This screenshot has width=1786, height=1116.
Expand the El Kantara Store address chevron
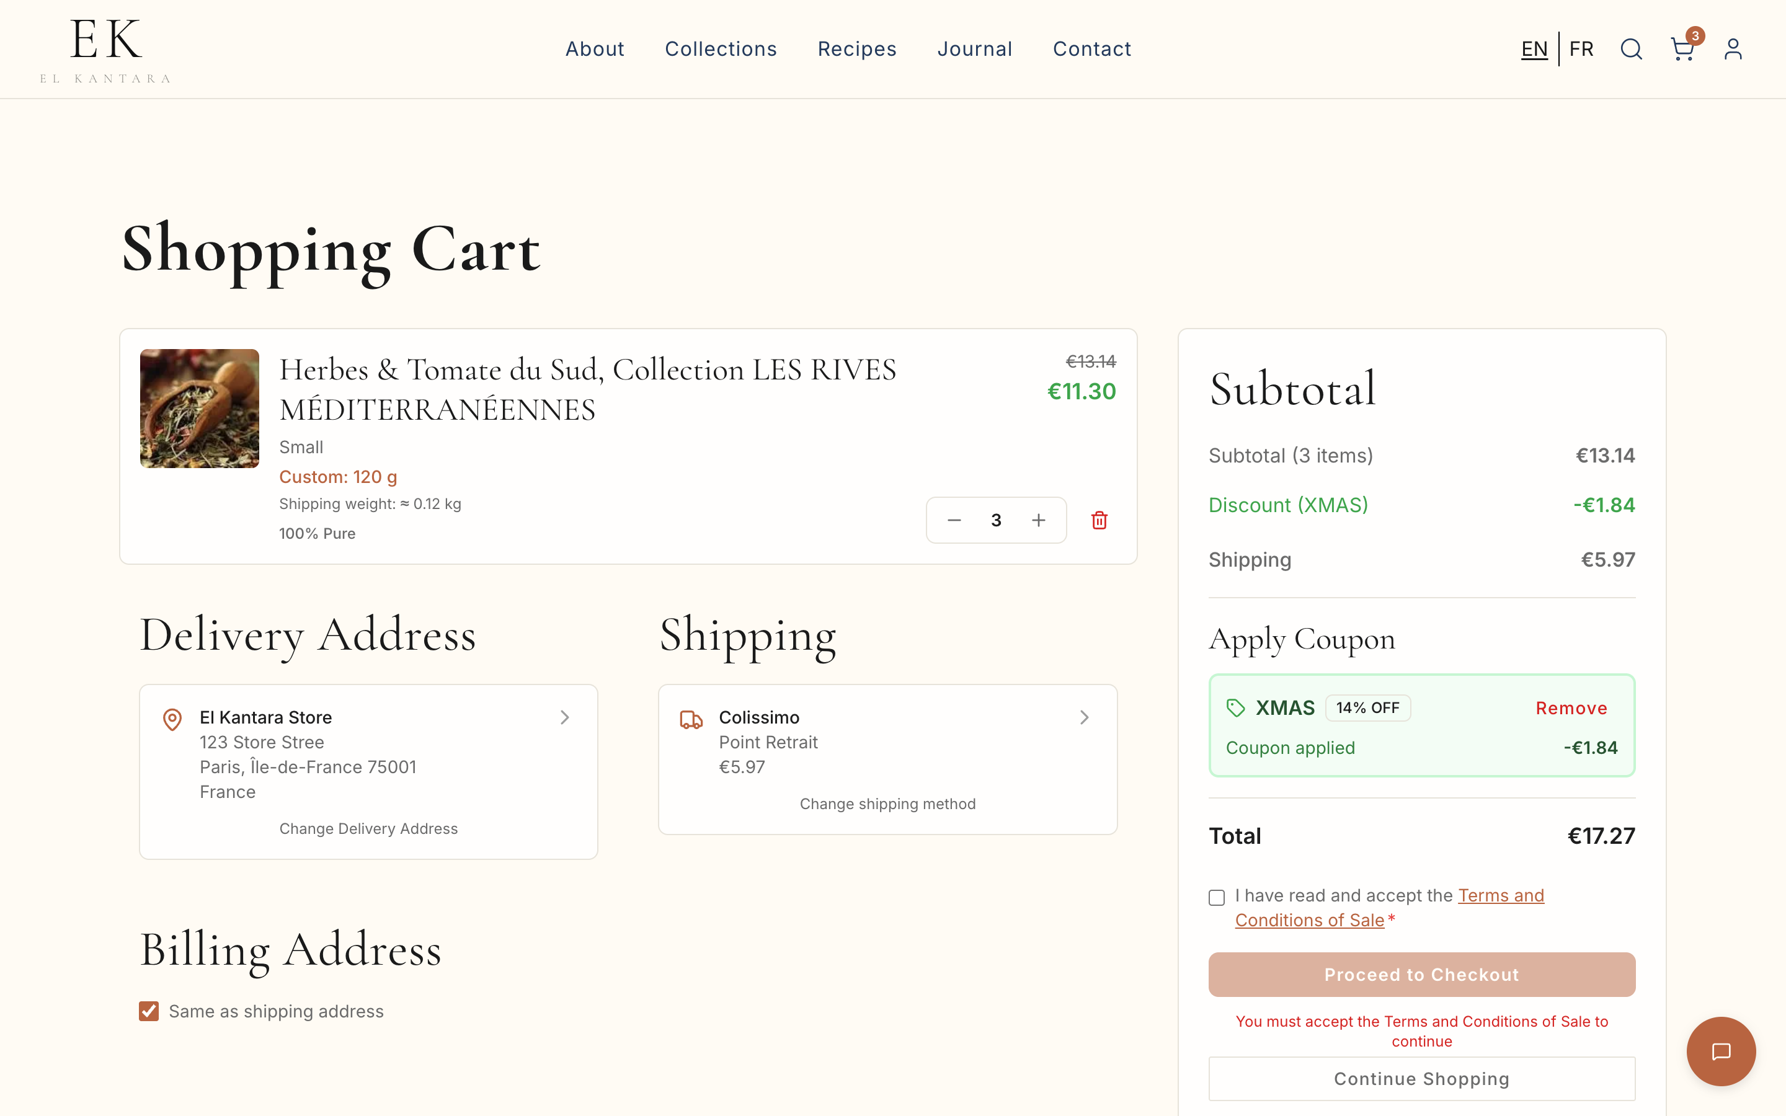tap(564, 717)
